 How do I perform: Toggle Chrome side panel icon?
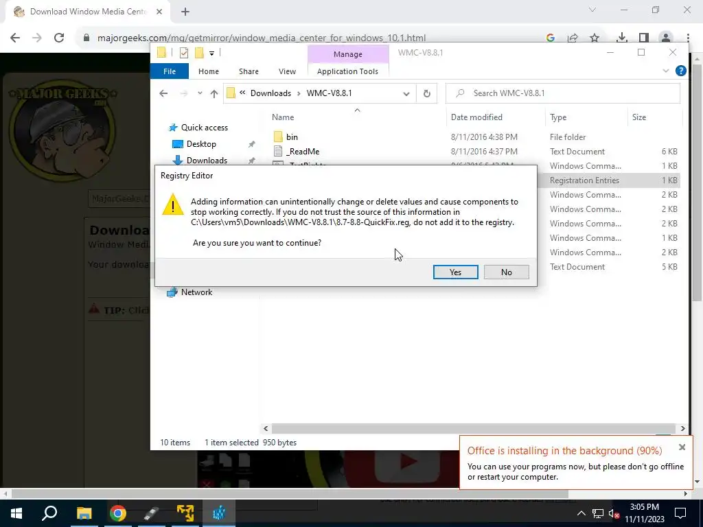click(x=644, y=38)
